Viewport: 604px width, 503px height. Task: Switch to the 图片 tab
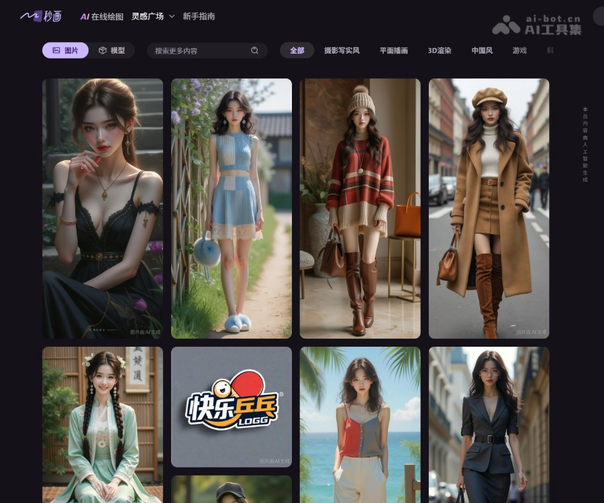[x=66, y=50]
